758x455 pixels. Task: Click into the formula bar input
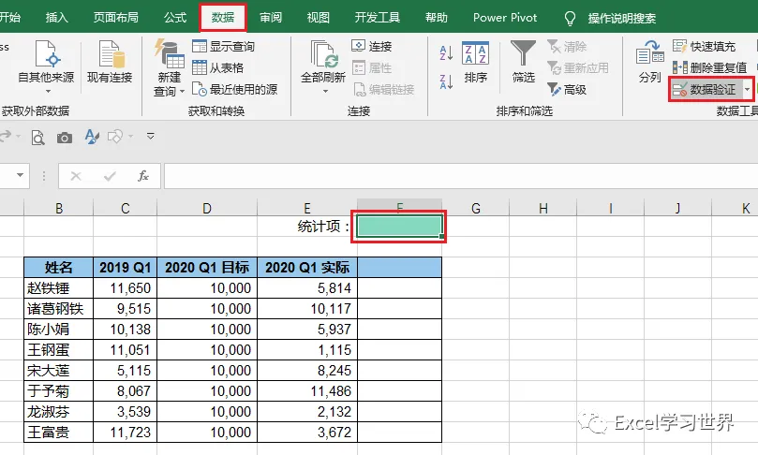point(461,176)
